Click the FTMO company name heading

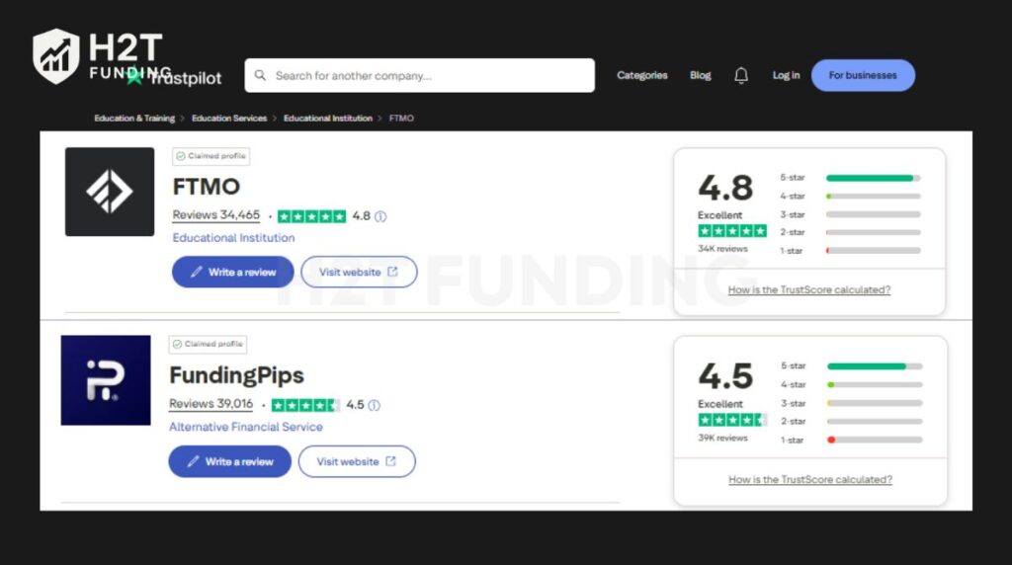click(x=207, y=187)
